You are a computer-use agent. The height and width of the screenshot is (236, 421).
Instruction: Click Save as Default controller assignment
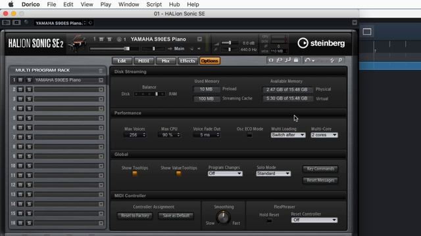[x=176, y=216]
